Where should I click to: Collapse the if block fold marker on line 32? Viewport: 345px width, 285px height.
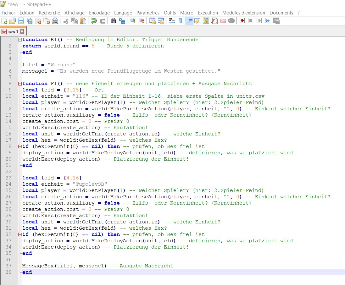pos(20,235)
